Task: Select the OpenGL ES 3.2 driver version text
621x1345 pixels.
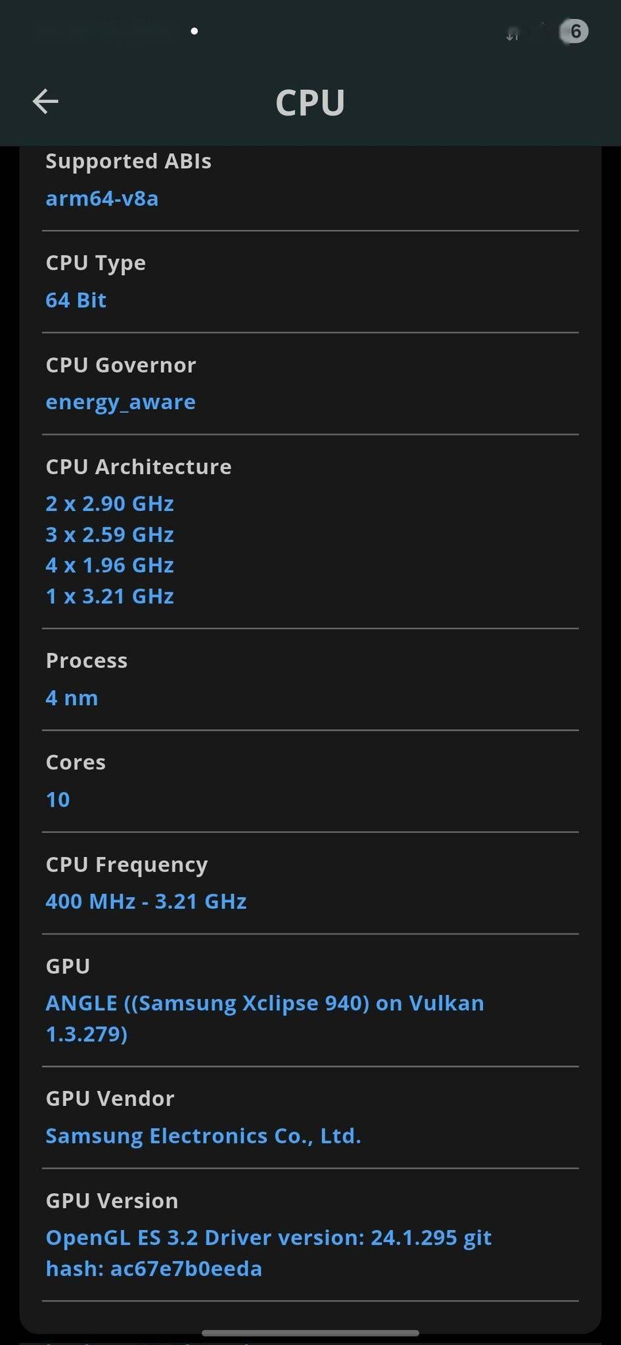Action: click(269, 1253)
